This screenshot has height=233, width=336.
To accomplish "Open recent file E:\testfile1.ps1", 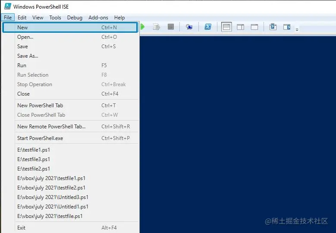I will 70,150.
